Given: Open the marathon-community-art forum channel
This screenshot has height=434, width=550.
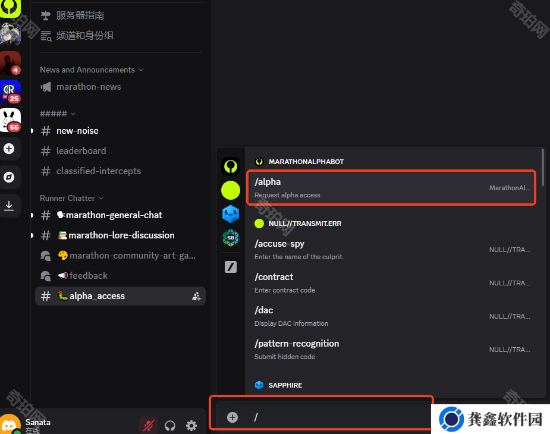Looking at the screenshot, I should [120, 256].
